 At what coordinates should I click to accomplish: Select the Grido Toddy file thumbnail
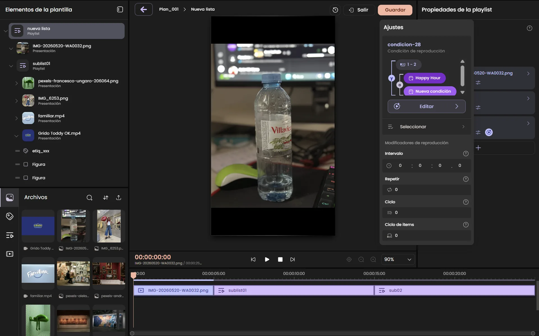tap(38, 226)
